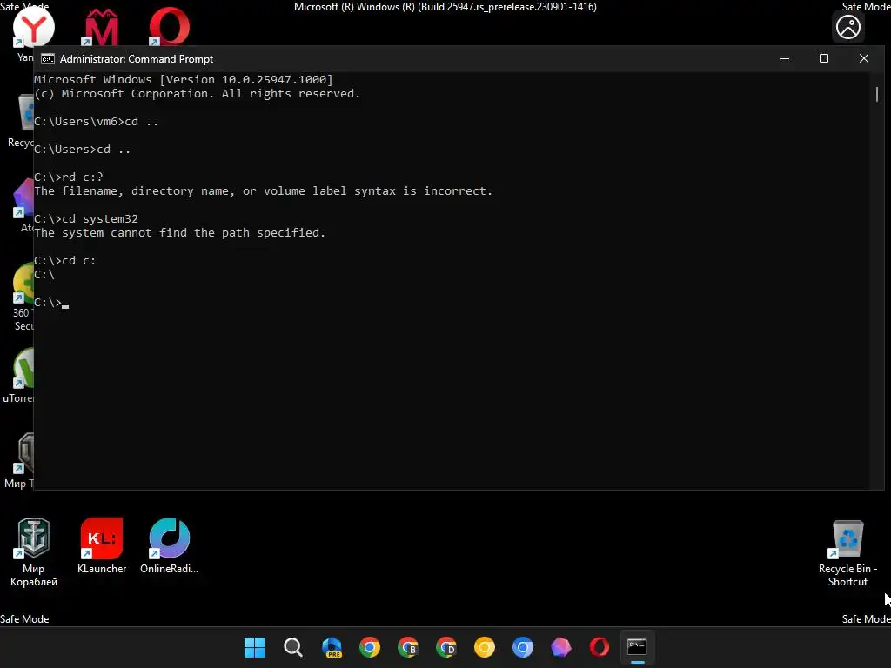Screen dimensions: 891x668
Task: Click the text 'cd system32' in console
Action: [x=100, y=219]
